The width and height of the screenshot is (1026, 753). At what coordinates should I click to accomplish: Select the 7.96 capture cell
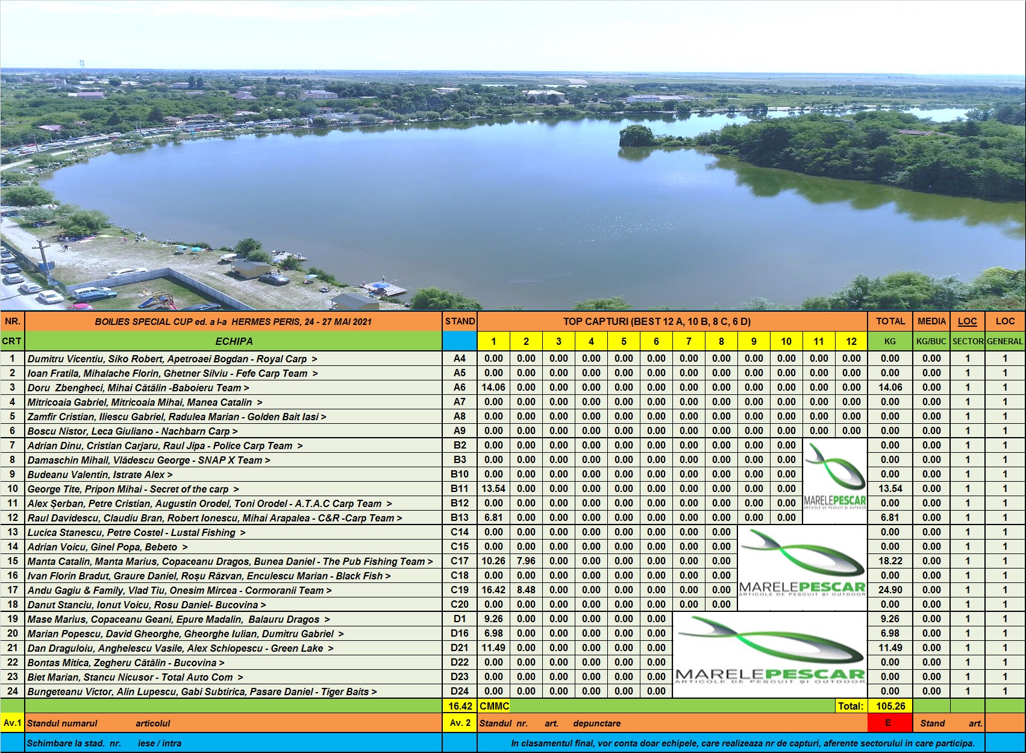click(526, 561)
